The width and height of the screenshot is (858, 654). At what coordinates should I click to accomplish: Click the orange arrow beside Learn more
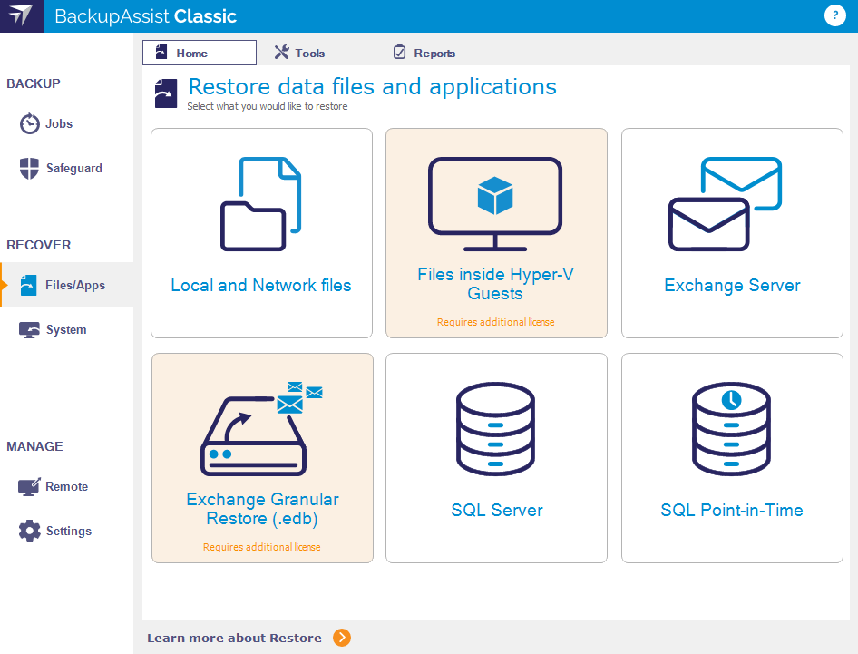pos(341,638)
